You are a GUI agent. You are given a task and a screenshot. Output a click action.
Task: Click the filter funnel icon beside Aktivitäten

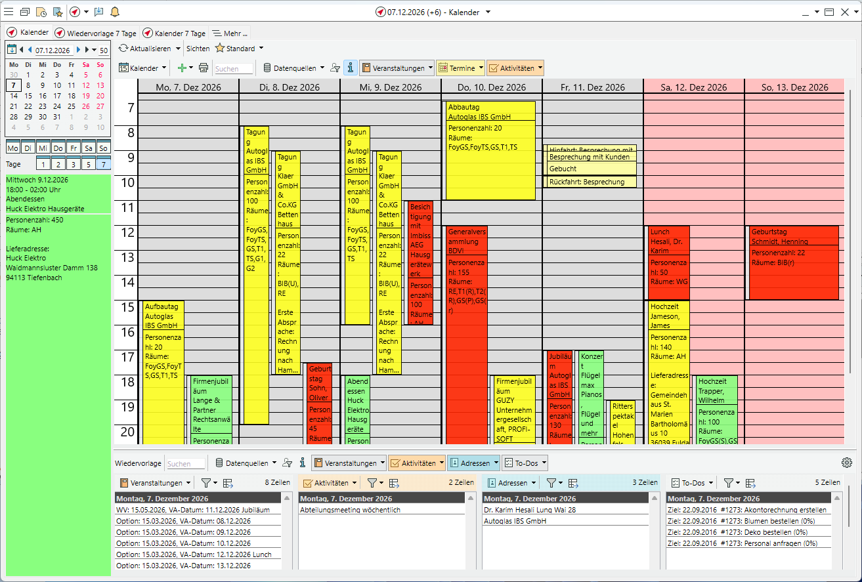coord(372,483)
